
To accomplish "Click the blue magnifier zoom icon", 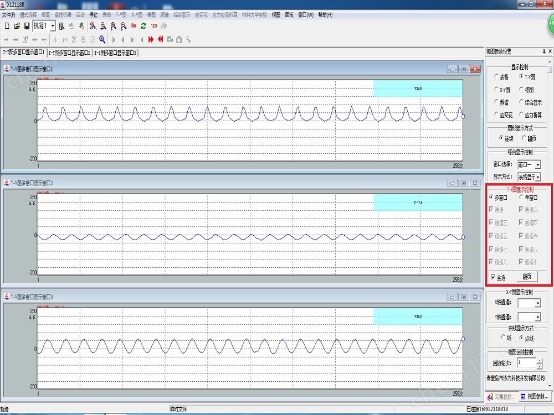I will click(102, 39).
